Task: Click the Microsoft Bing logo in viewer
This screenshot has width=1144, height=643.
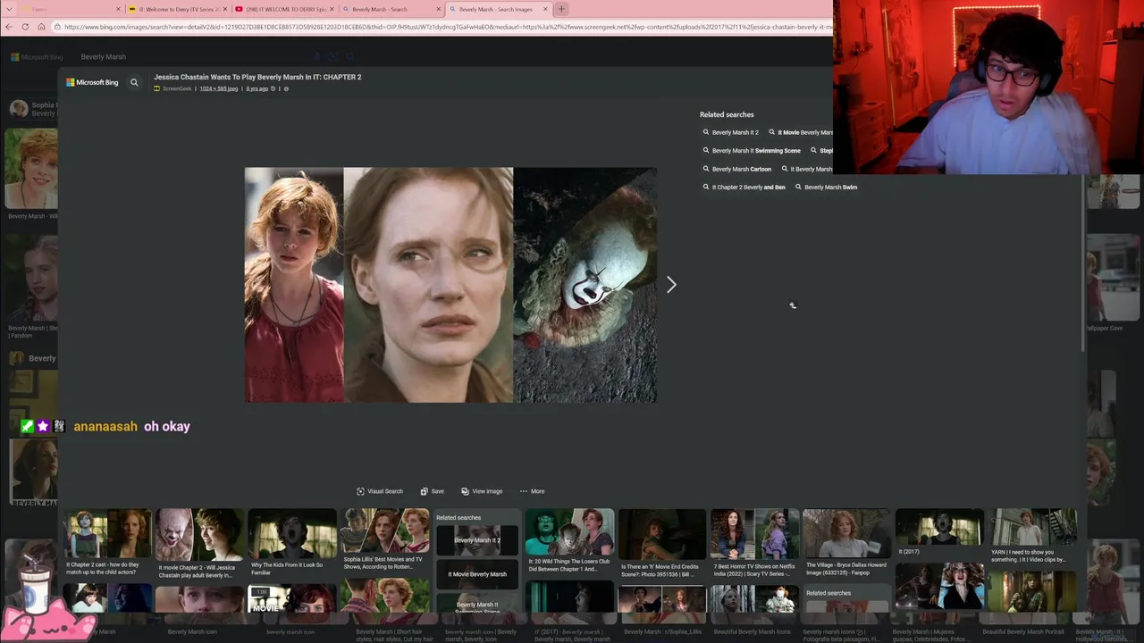Action: pyautogui.click(x=92, y=82)
